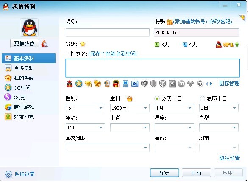Open the 性别 gender dropdown
This screenshot has width=248, height=182.
tap(85, 108)
